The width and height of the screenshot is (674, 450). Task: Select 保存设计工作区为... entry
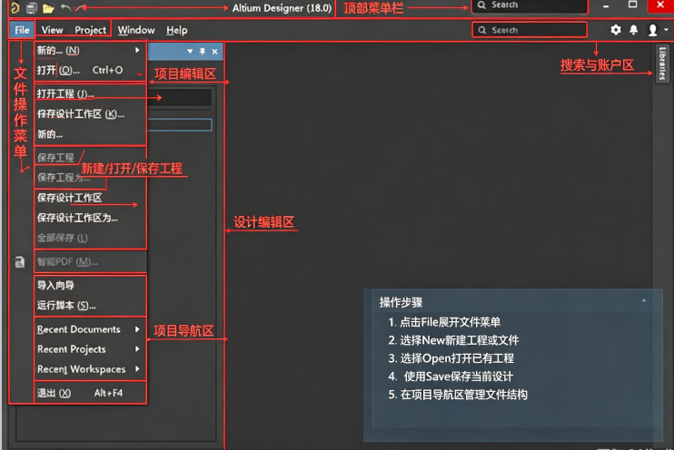click(89, 218)
